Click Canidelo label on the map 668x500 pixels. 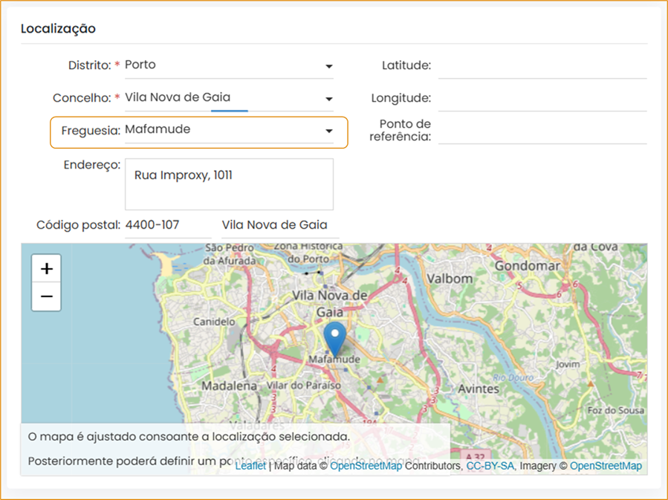[214, 322]
